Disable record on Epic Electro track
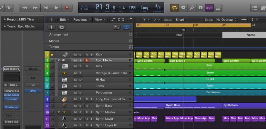Viewport: 266px width, 129px height. (86, 60)
